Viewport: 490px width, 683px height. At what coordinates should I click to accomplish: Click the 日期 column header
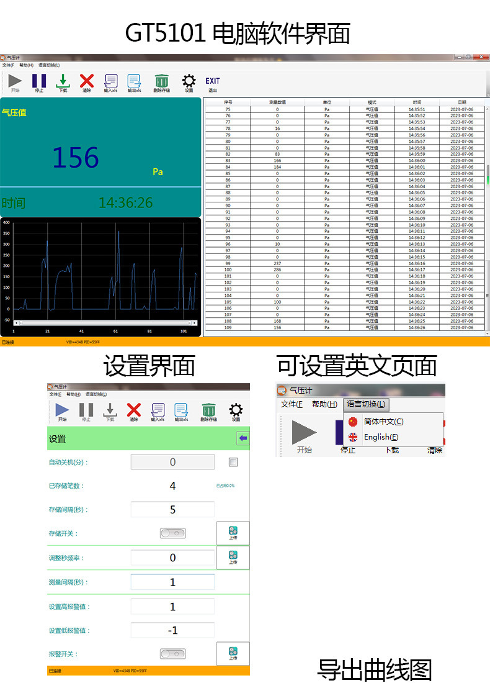tap(461, 102)
